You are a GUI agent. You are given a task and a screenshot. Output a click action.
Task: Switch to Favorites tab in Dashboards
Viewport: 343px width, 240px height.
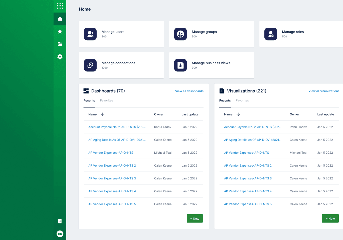(x=106, y=101)
